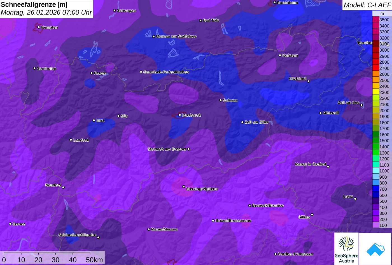Click the legend unit 'm' header
This screenshot has height=265, width=392.
[x=382, y=13]
